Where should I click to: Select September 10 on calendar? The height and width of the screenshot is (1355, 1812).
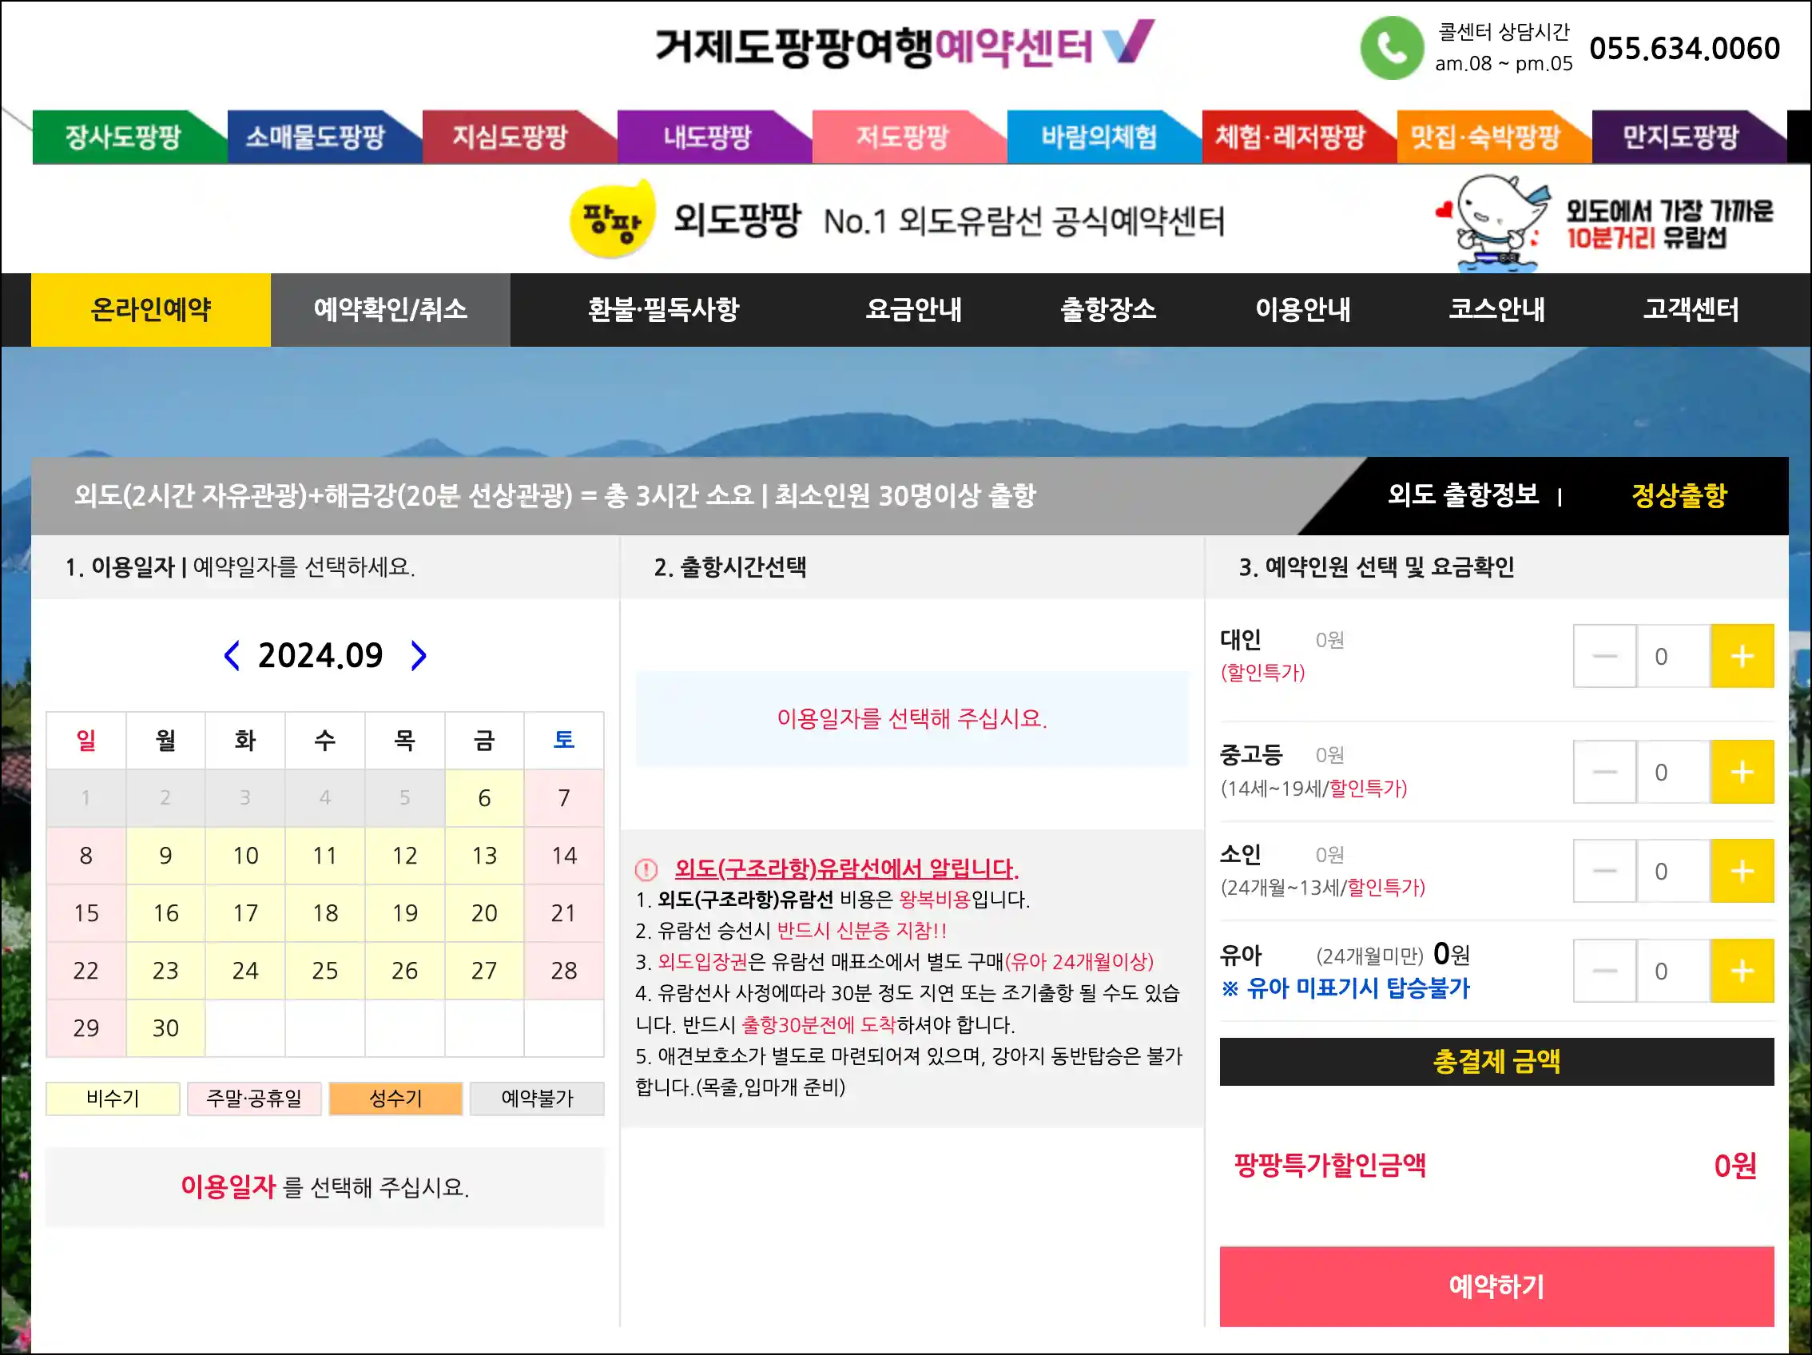pos(245,856)
